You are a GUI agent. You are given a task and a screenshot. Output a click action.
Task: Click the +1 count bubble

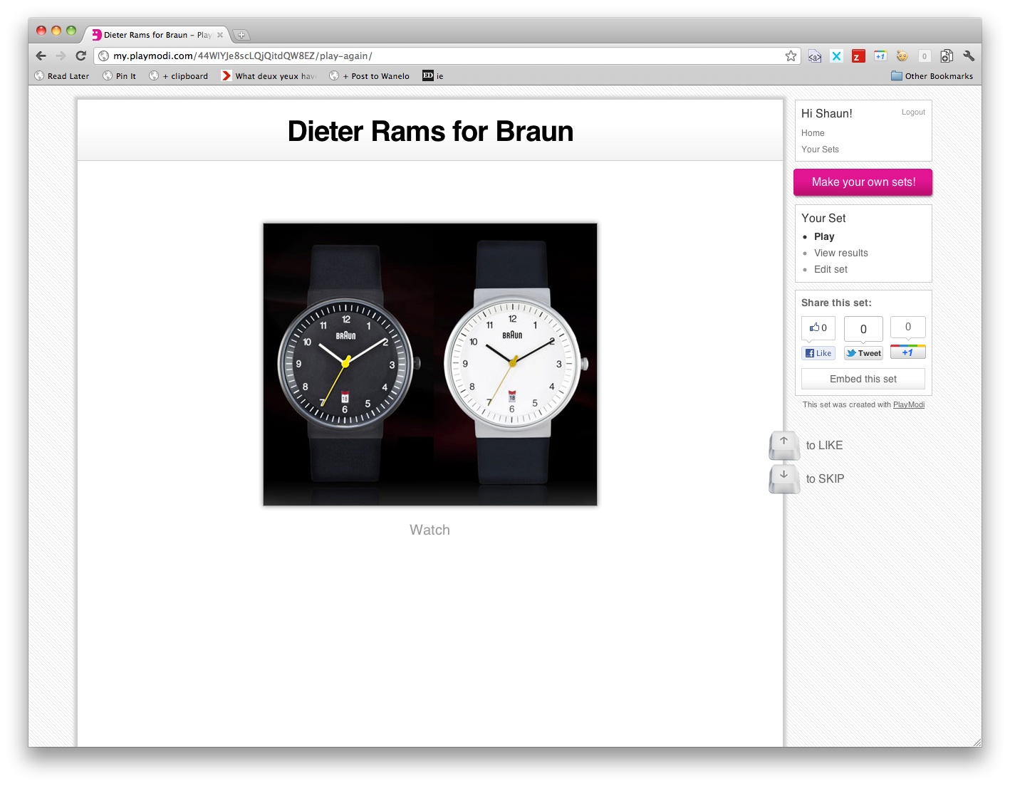click(x=907, y=327)
